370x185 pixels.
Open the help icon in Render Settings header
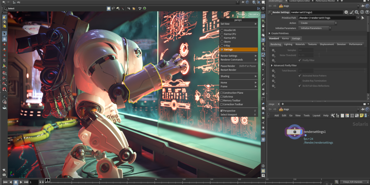click(367, 12)
